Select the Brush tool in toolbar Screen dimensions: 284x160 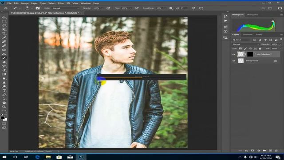tap(4, 58)
